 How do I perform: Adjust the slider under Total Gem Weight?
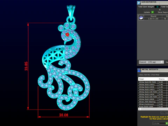(x=160, y=9)
